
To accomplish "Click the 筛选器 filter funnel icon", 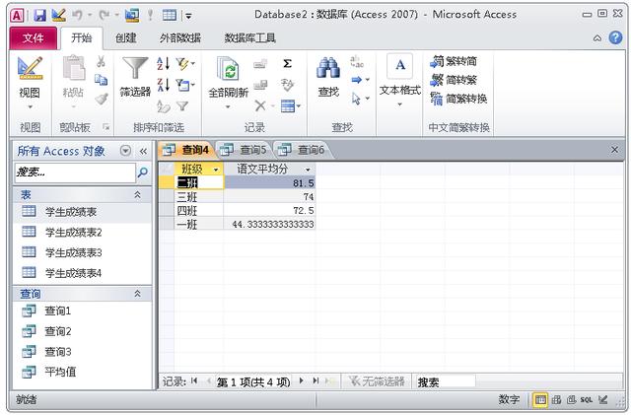I will click(x=135, y=68).
